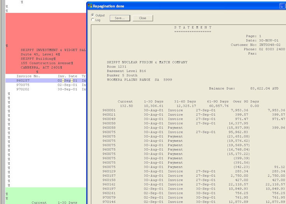
Task: Click the 'Page: 1' line in the output
Action: point(253,36)
